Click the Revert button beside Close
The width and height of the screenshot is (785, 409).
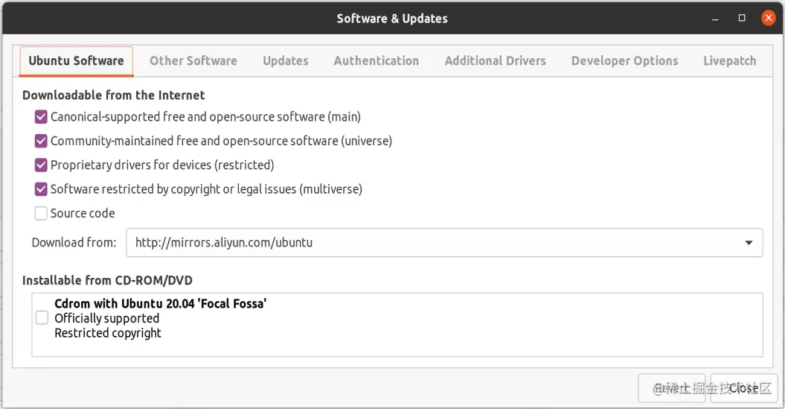[671, 388]
